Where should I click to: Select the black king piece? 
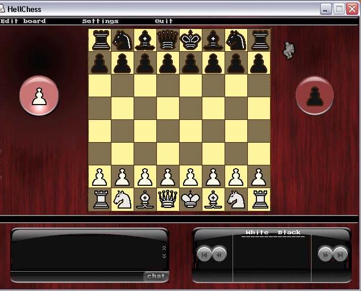(190, 40)
